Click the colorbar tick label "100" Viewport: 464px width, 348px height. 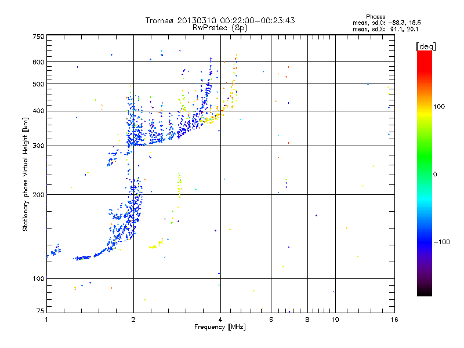(439, 107)
